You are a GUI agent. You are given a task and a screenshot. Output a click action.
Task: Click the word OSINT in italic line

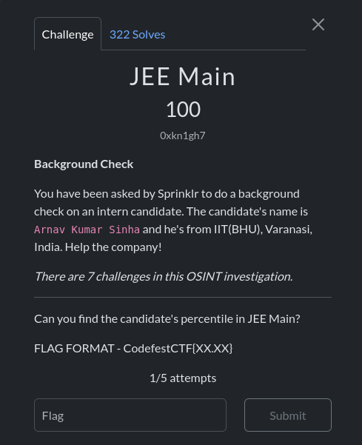[204, 276]
